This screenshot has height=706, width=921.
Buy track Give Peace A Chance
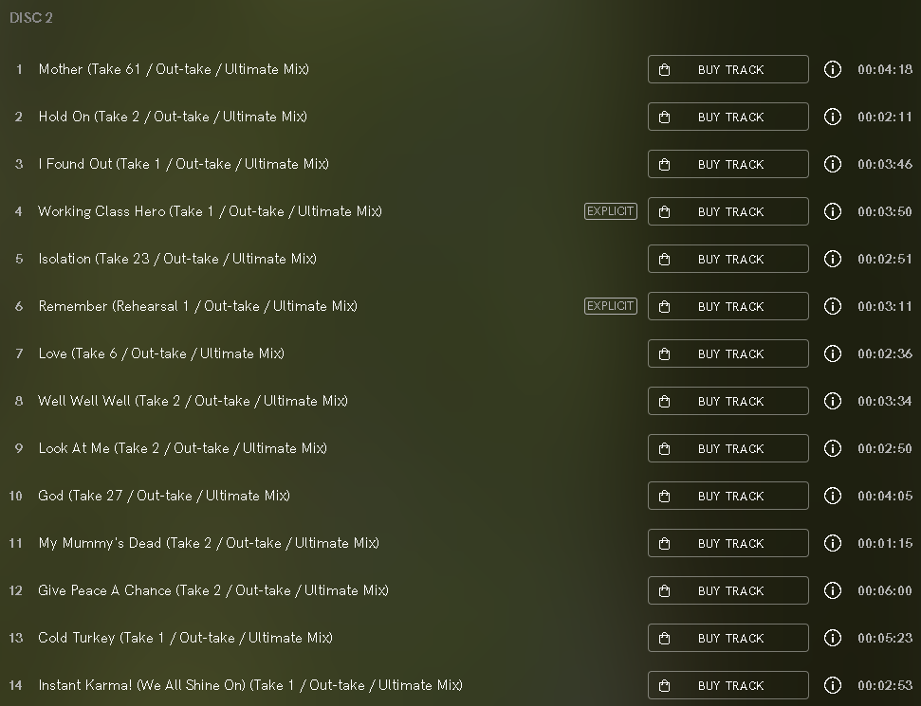pos(728,590)
